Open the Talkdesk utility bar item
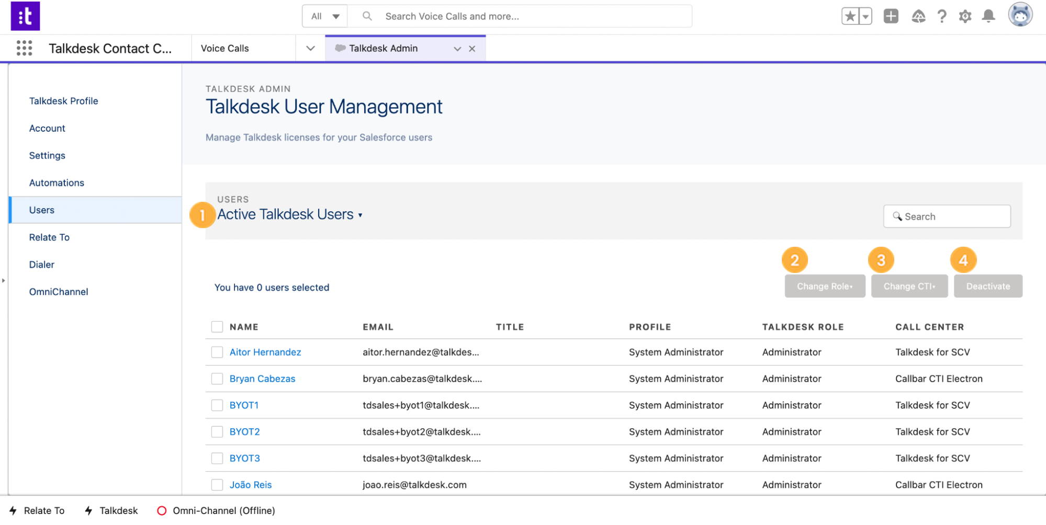 point(111,510)
